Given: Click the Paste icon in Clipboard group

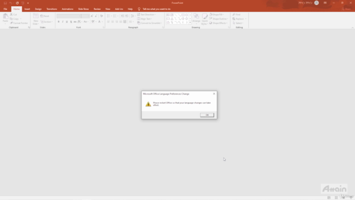Looking at the screenshot, I should pyautogui.click(x=6, y=17).
